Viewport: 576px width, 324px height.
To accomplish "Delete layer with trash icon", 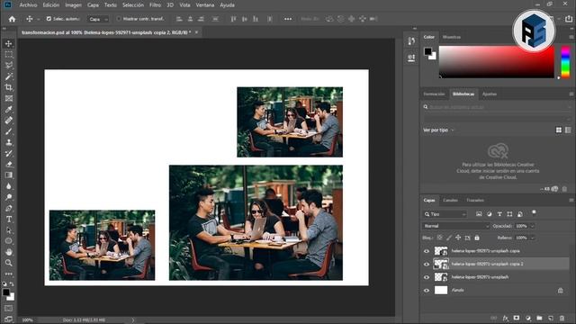I will coord(562,318).
